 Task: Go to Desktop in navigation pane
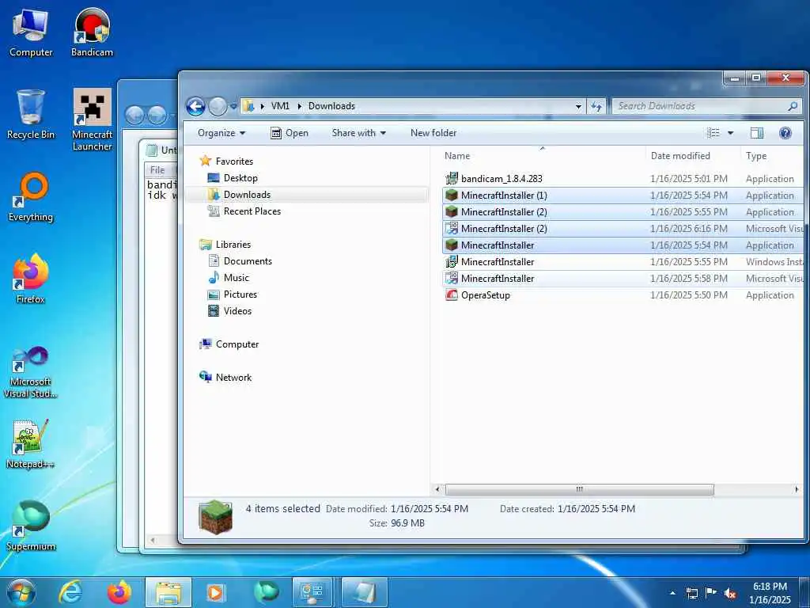pyautogui.click(x=233, y=178)
